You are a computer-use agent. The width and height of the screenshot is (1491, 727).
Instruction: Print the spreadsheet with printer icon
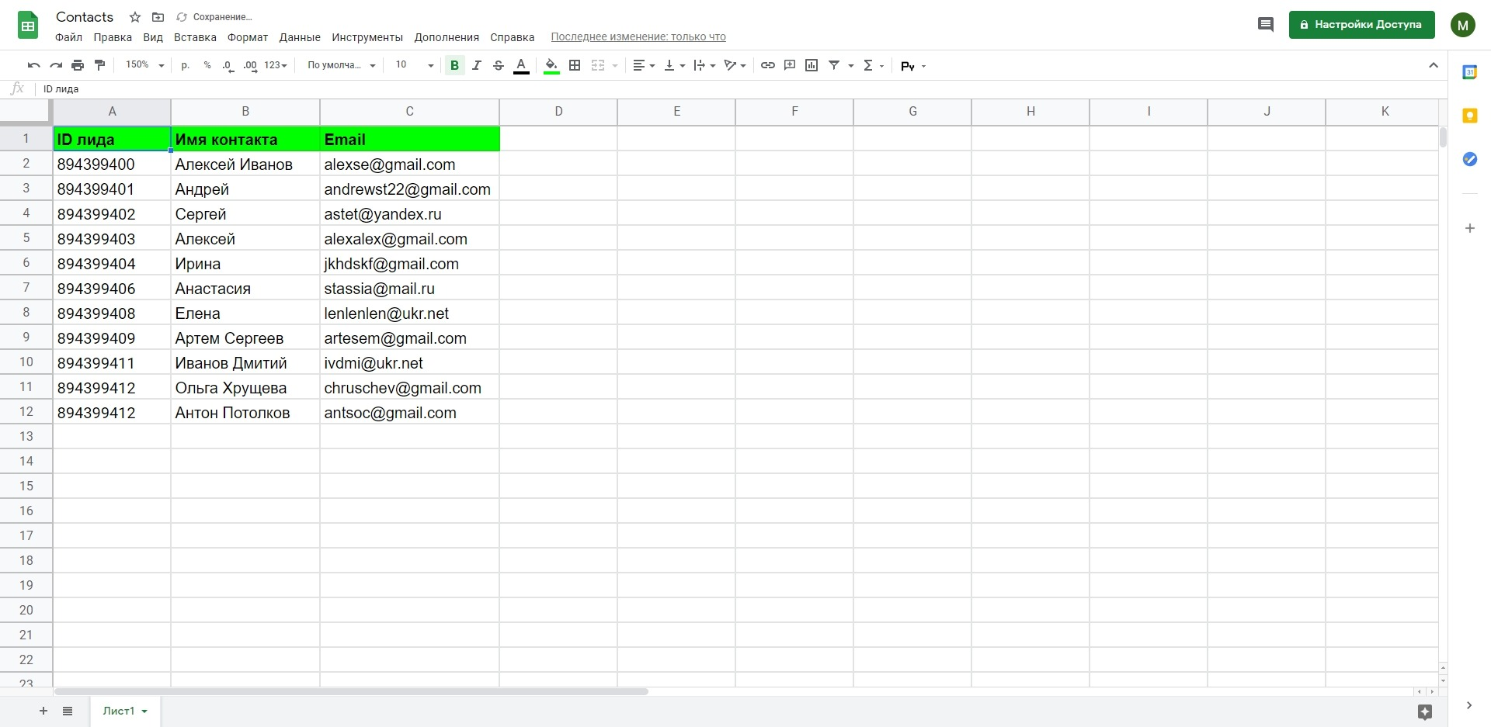pos(78,65)
